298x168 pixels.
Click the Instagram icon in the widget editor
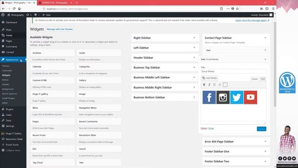(223, 98)
